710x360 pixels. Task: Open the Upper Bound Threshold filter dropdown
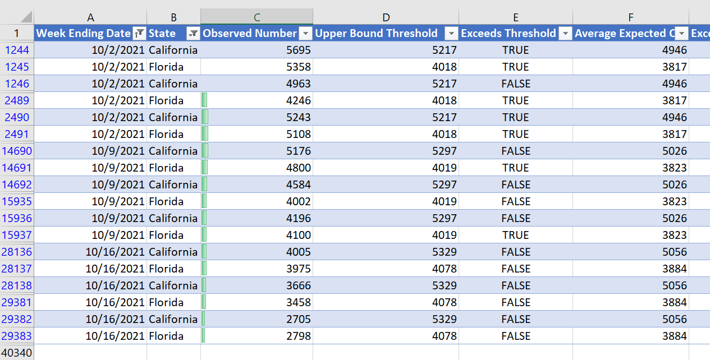(451, 34)
